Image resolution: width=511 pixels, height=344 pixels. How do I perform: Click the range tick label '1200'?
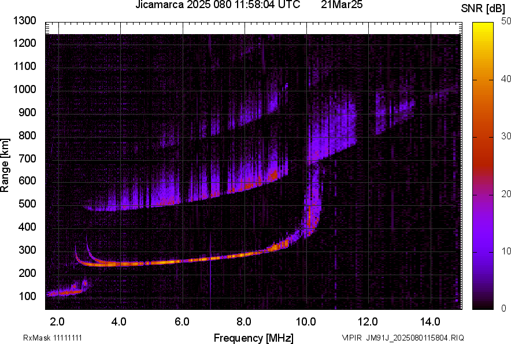click(24, 43)
